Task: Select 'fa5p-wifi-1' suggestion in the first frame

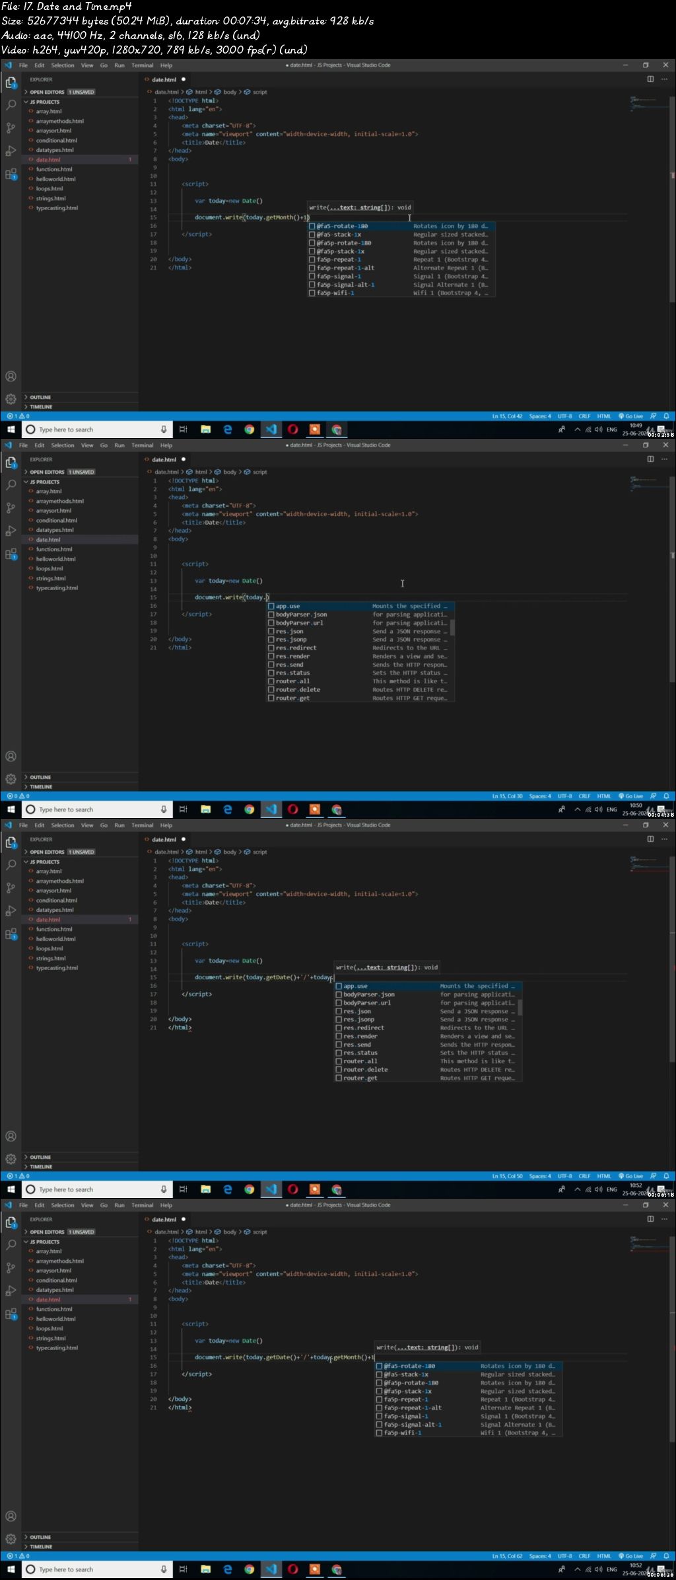Action: 401,293
